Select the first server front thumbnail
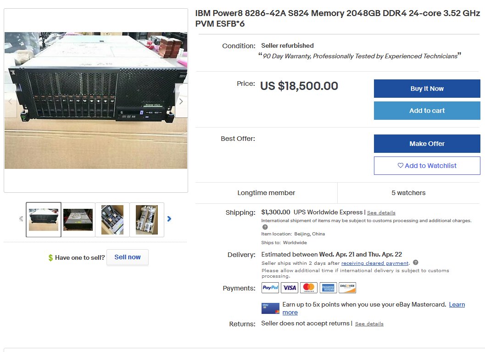 tap(44, 220)
